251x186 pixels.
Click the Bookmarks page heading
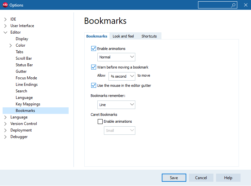pos(105,21)
